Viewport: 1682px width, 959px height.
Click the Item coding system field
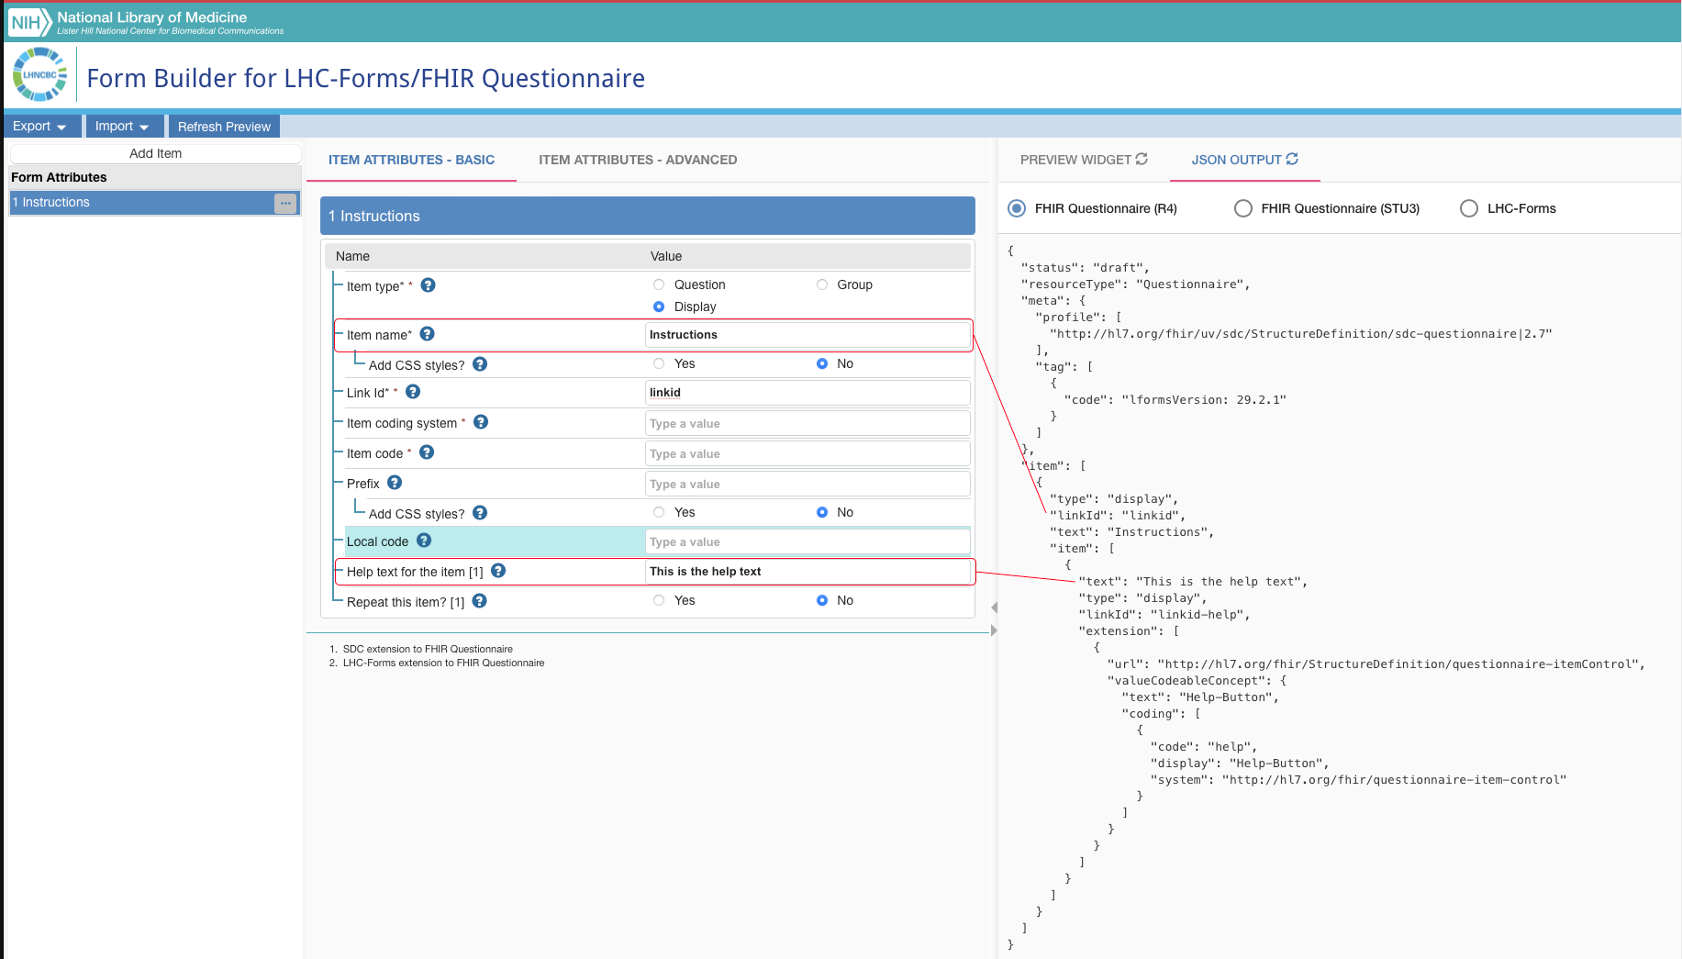pyautogui.click(x=808, y=423)
